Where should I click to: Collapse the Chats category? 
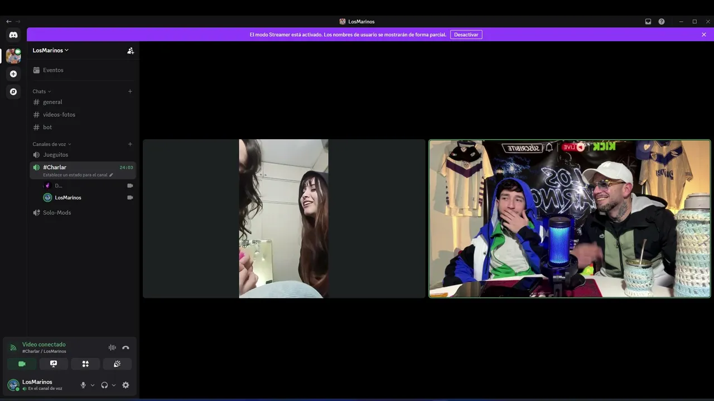tap(42, 91)
